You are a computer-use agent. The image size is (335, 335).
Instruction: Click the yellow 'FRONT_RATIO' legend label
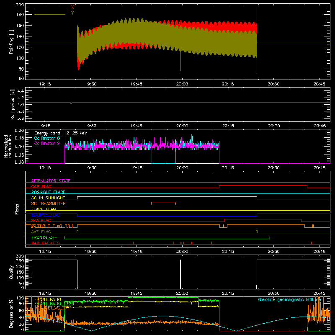[x=48, y=299]
